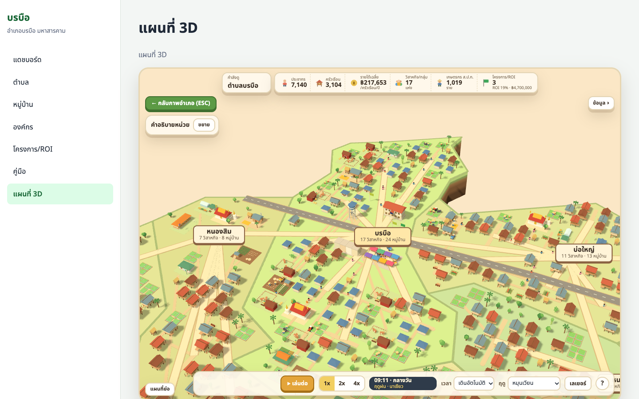Click the household house icon
The height and width of the screenshot is (399, 639).
(319, 83)
